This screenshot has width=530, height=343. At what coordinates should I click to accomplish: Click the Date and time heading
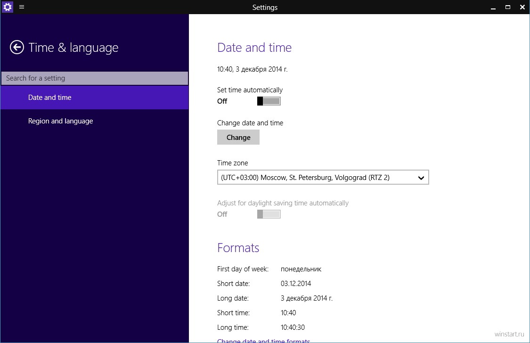pos(254,48)
